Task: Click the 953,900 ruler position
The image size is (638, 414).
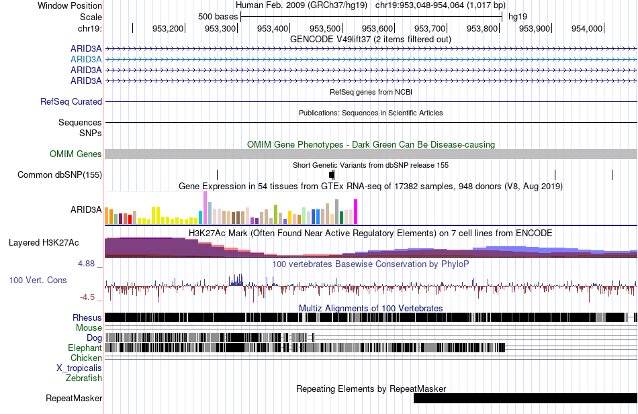Action: (x=535, y=28)
